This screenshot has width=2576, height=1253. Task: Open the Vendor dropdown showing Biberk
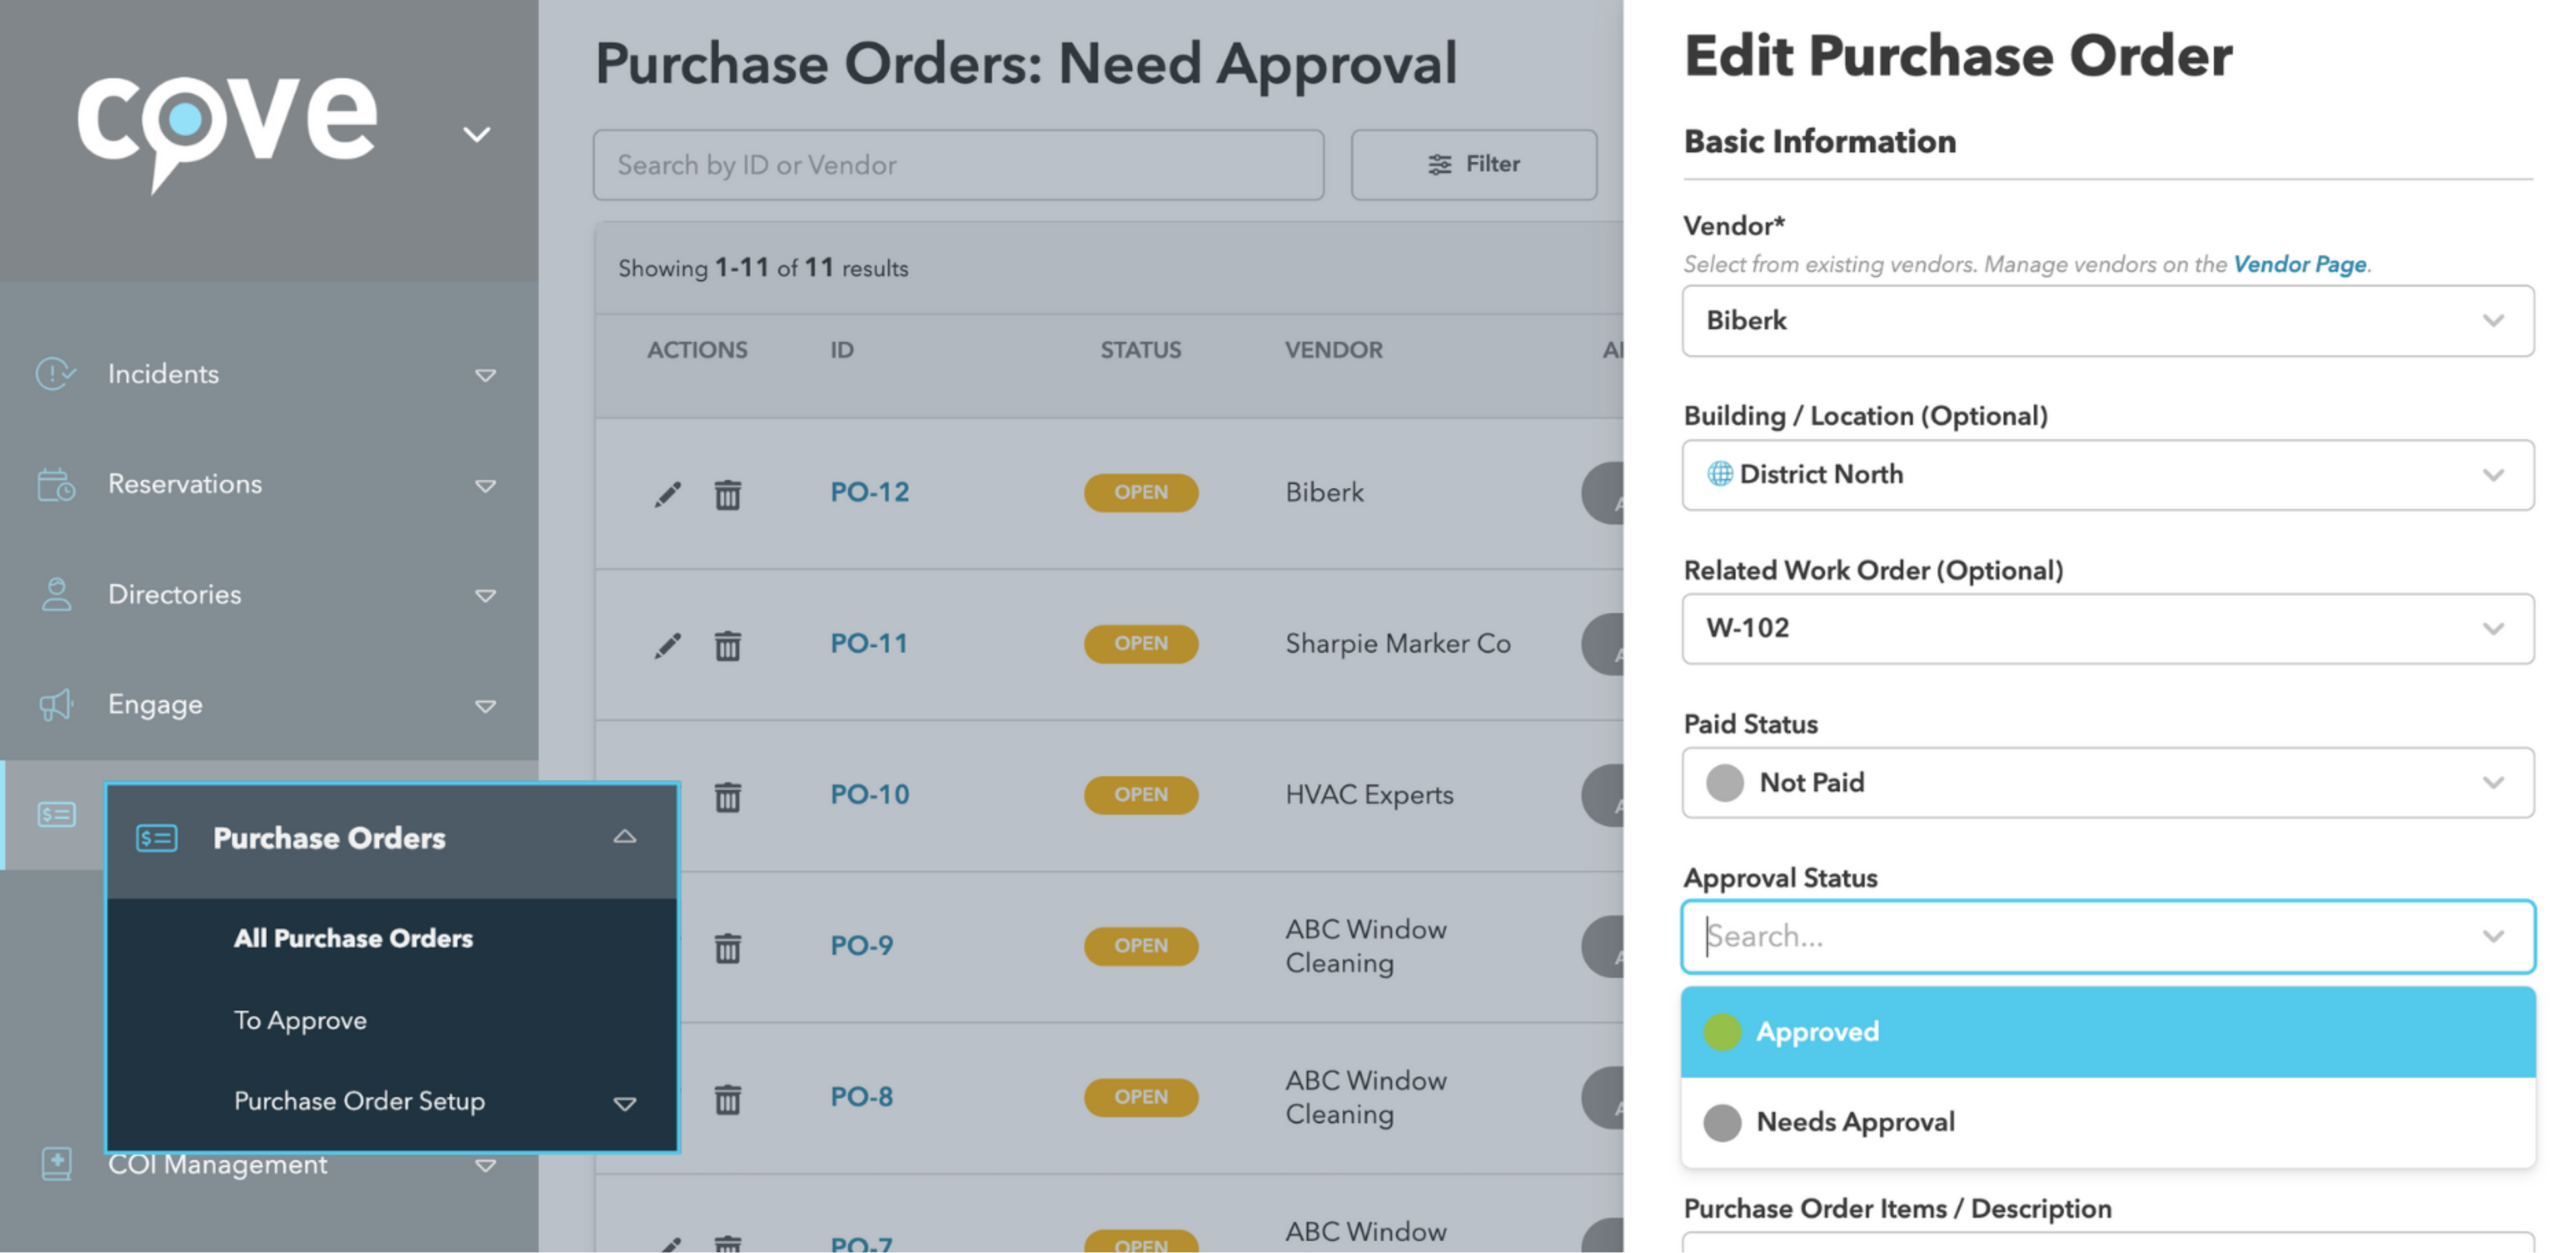click(2108, 321)
